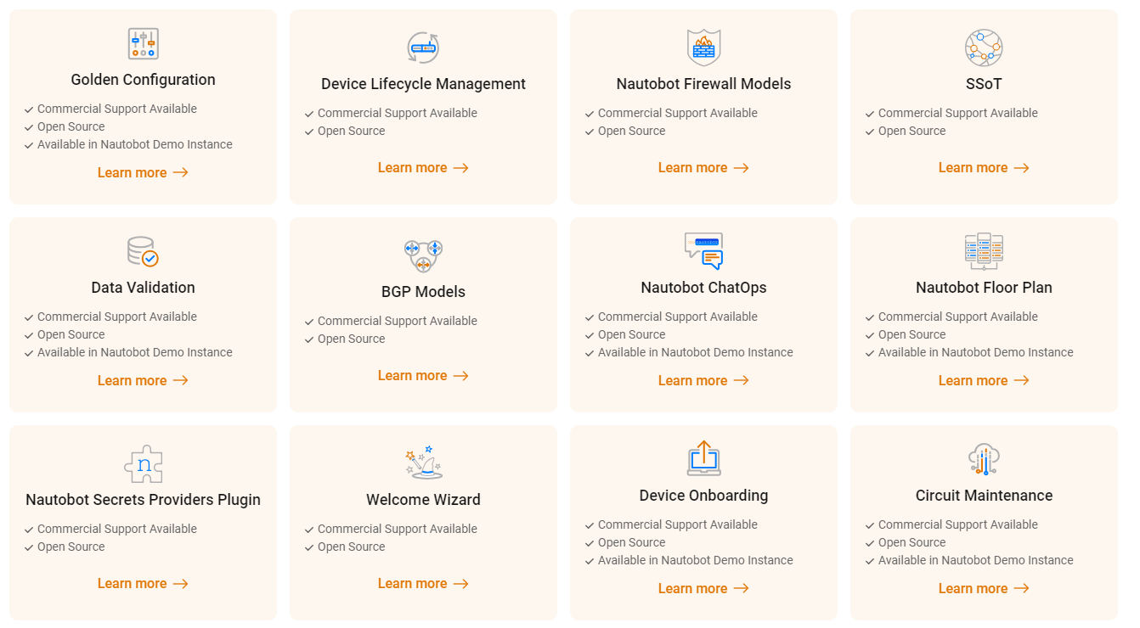Click the Circuit Maintenance cloud icon
The image size is (1140, 628).
coord(984,459)
